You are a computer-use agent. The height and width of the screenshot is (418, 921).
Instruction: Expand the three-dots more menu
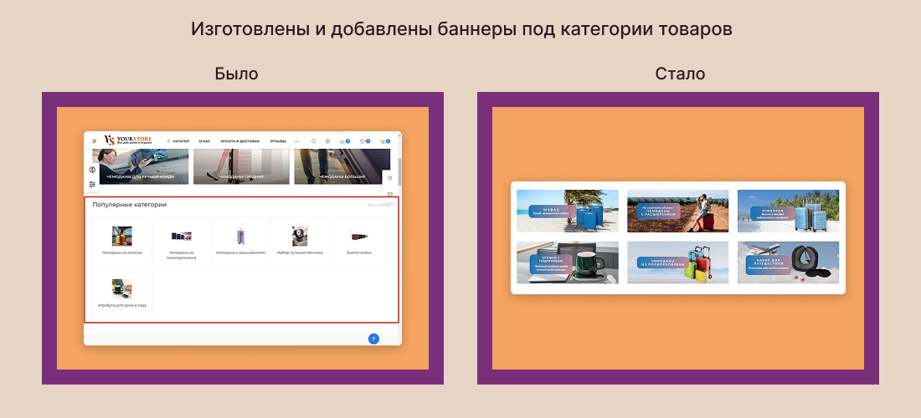[x=296, y=141]
